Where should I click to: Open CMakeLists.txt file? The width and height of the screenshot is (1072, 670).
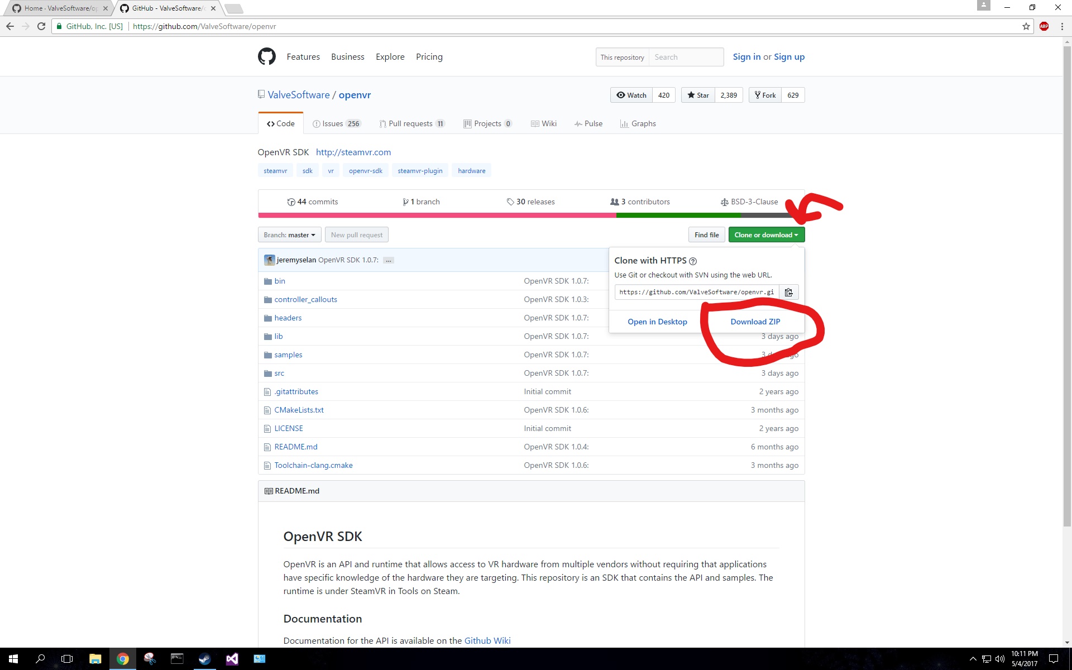(299, 410)
